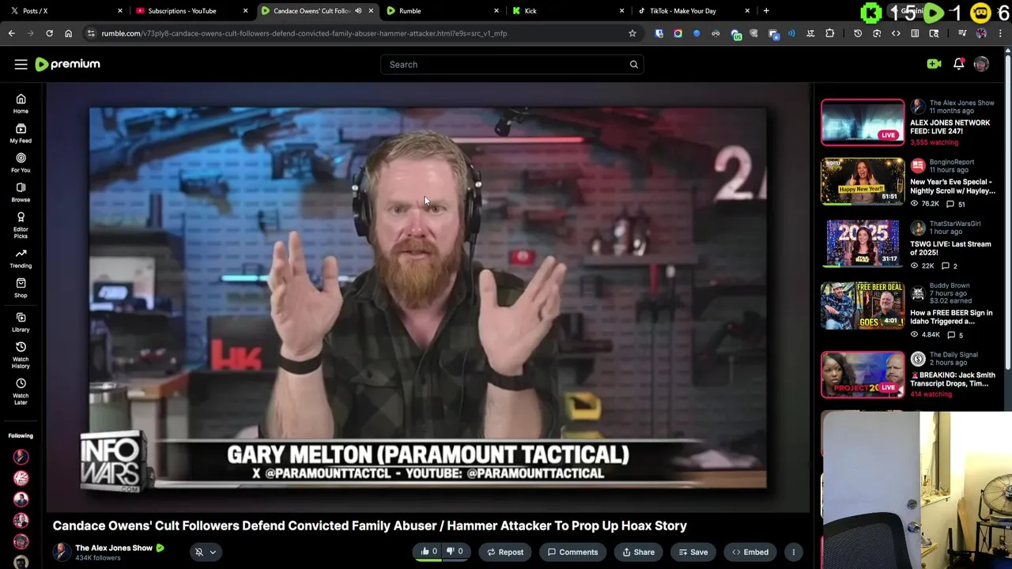
Task: Bookmark this page with the star icon
Action: pos(632,33)
